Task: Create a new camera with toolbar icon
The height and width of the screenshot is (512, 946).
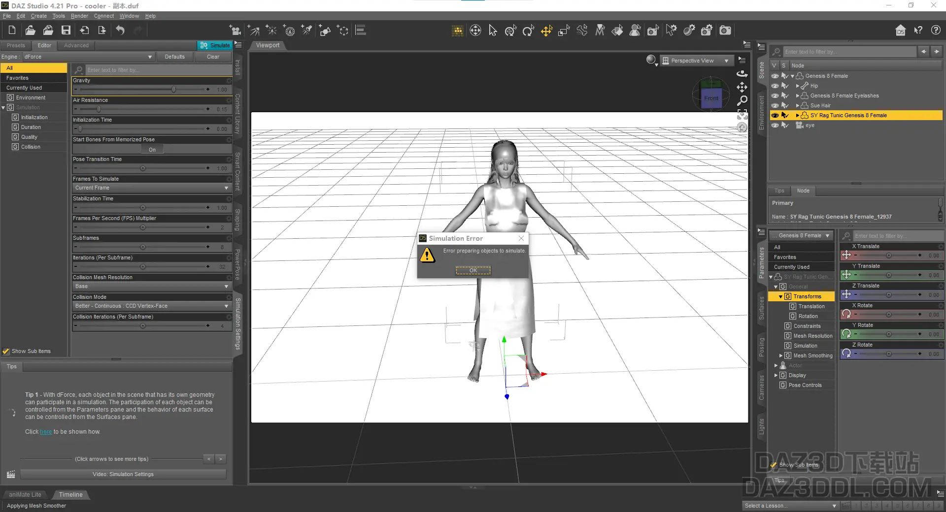Action: point(236,31)
